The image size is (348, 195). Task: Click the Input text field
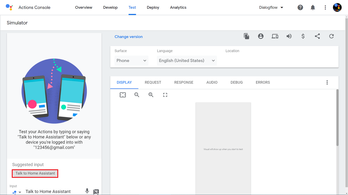pyautogui.click(x=53, y=191)
